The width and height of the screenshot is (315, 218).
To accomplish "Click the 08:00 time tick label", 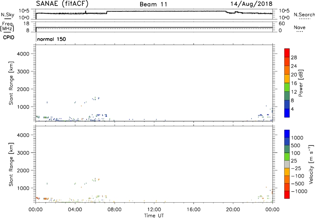I will 115,210.
